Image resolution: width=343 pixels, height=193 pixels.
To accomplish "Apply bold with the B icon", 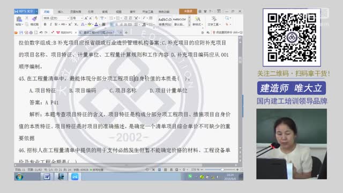I will pos(45,24).
